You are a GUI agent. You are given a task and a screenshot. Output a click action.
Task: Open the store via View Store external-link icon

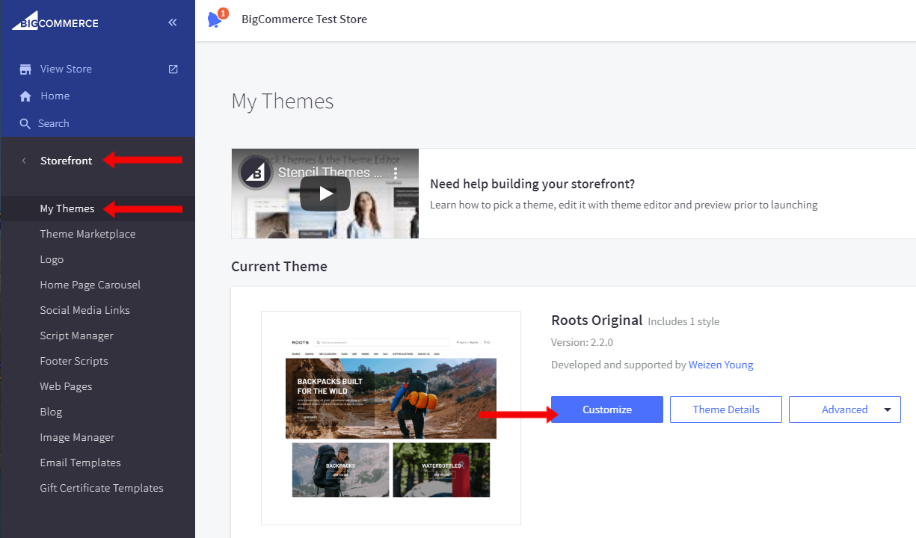pyautogui.click(x=173, y=68)
